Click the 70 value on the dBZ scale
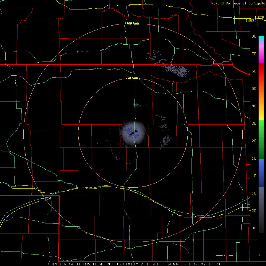This screenshot has height=266, width=266. tap(254, 54)
